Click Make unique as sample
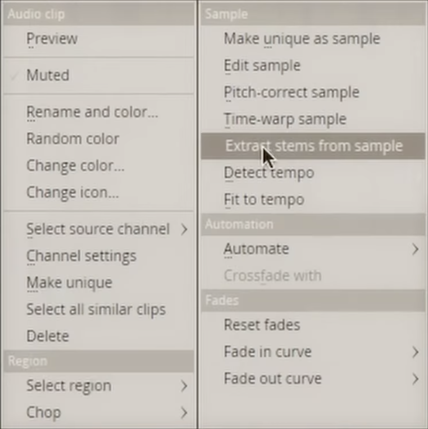Screen dimensions: 428x429 [302, 39]
